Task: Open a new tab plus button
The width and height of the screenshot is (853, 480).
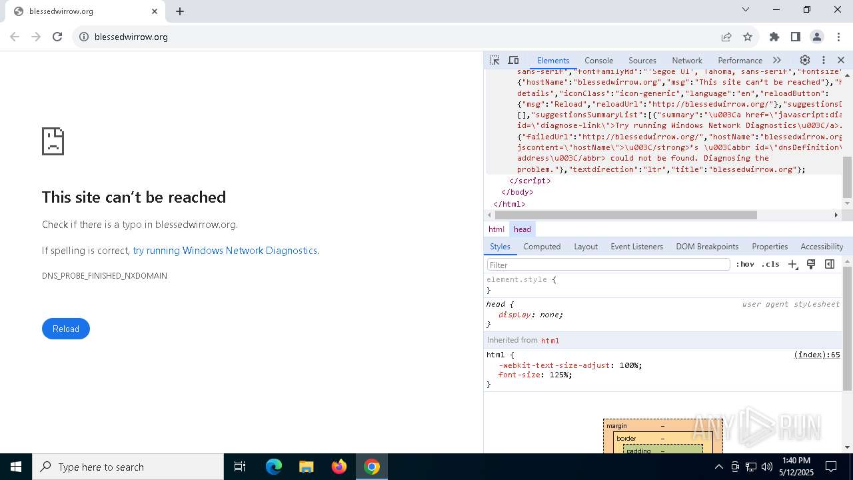Action: 180,11
